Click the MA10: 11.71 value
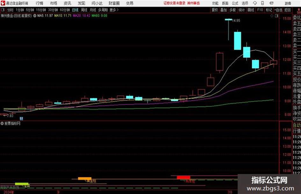Screen dimensions: 301x194 pos(62,16)
